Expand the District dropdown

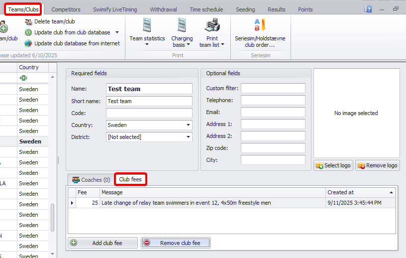[x=189, y=137]
